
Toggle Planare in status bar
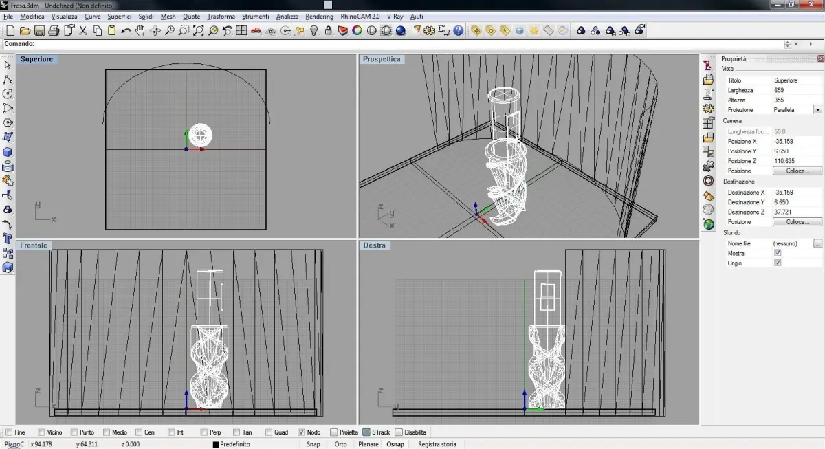[x=368, y=444]
